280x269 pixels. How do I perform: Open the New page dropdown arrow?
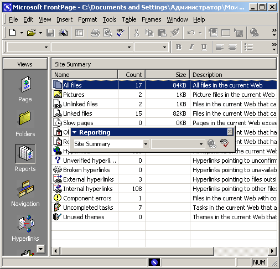(22, 33)
